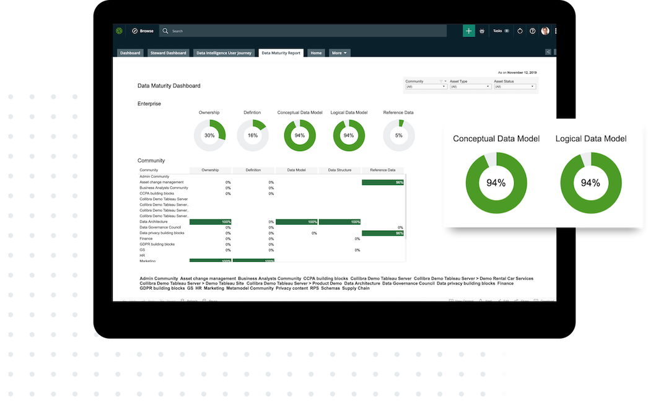648x403 pixels.
Task: Open the Tasks counter
Action: 501,30
